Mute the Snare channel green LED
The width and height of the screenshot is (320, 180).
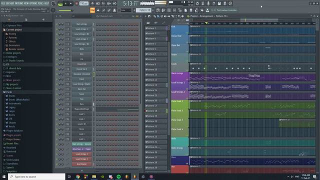click(x=57, y=94)
